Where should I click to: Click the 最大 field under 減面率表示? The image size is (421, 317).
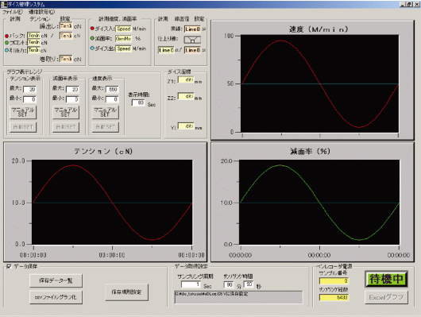point(72,90)
